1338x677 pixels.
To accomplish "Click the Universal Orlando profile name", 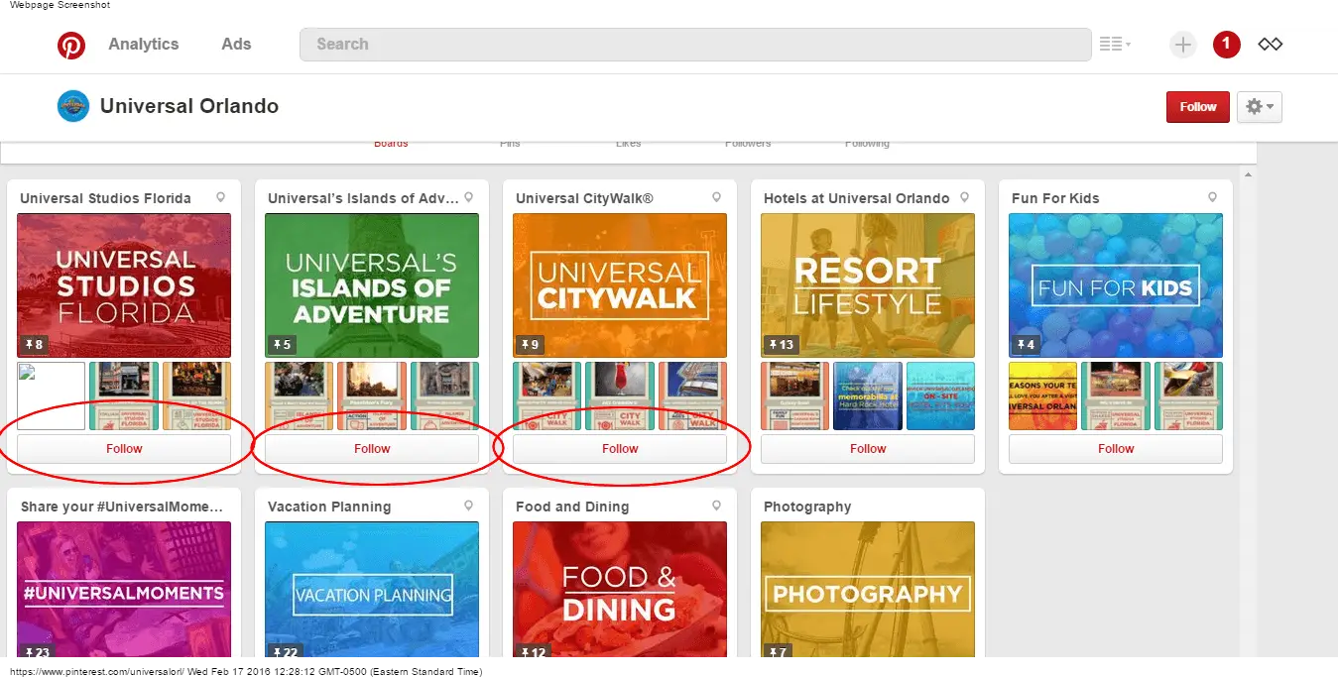I will tap(189, 106).
